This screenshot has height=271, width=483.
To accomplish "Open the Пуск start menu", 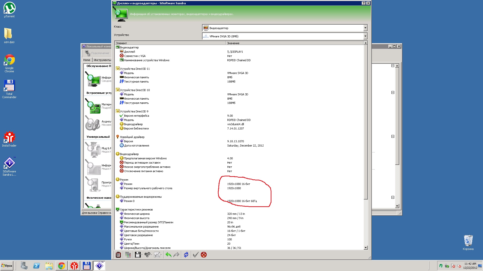I will (7, 266).
